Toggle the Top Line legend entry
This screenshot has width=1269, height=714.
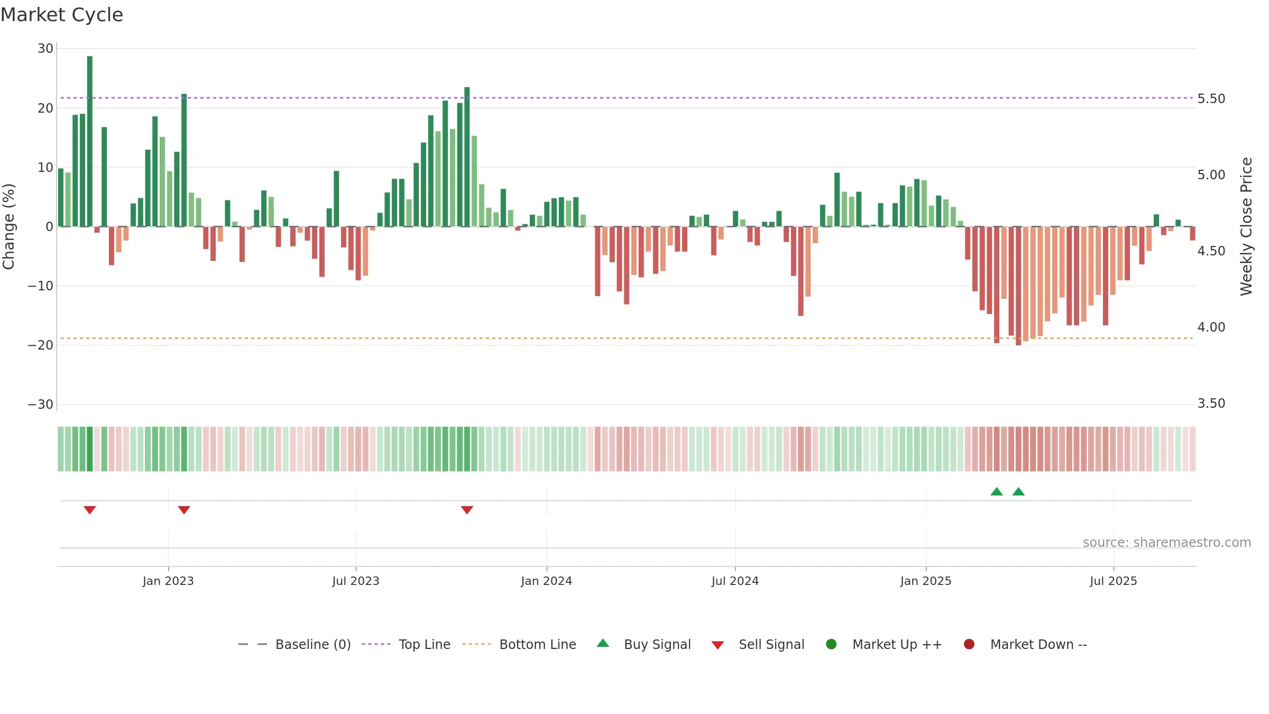[x=406, y=644]
